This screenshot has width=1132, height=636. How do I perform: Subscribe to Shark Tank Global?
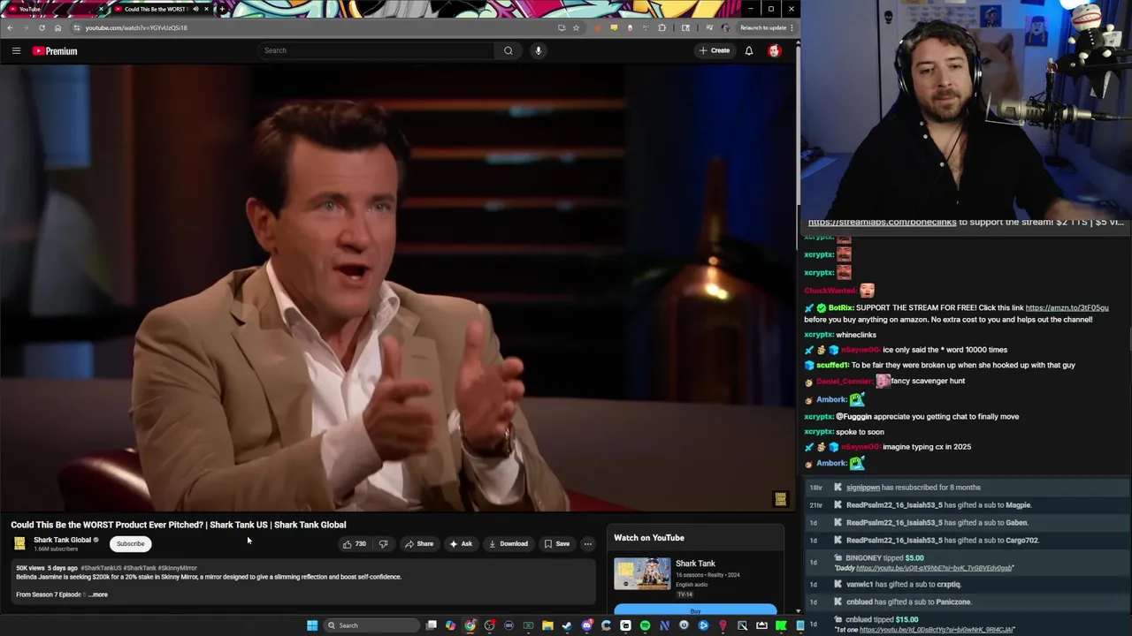[x=130, y=544]
